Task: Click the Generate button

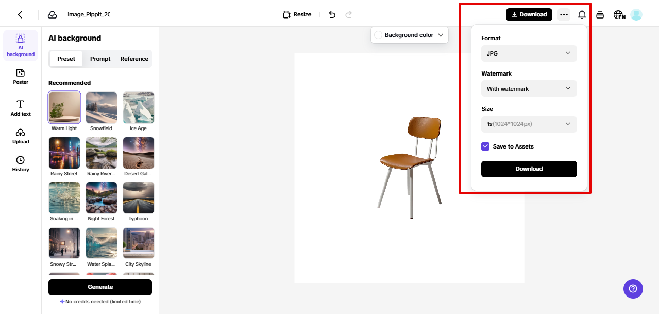Action: pyautogui.click(x=100, y=287)
